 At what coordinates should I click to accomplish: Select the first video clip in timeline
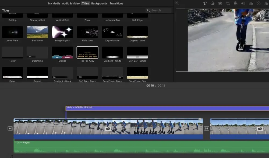[108, 128]
